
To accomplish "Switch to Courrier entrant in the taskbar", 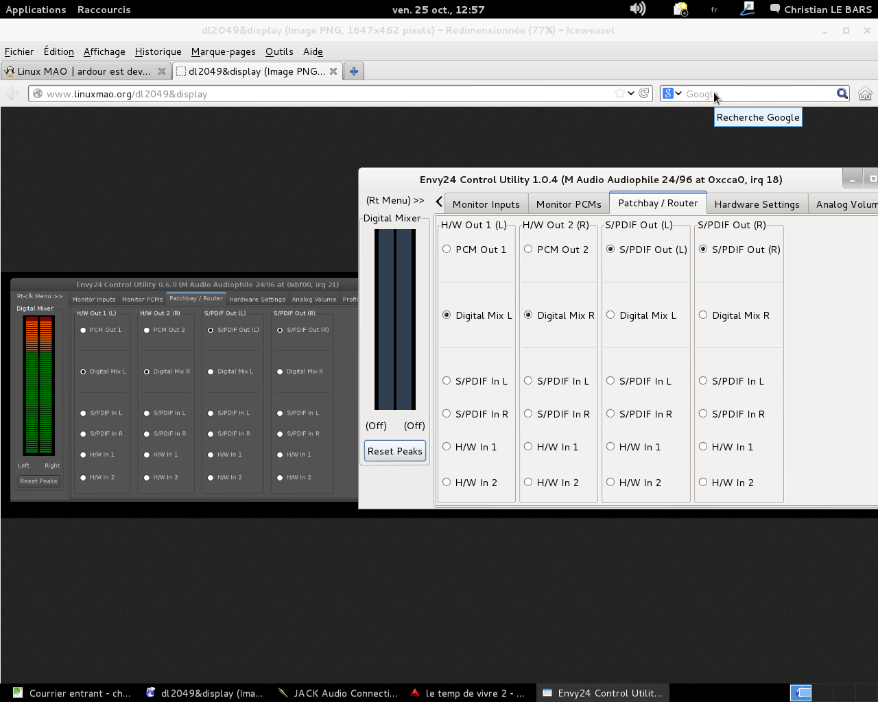I will (x=71, y=693).
